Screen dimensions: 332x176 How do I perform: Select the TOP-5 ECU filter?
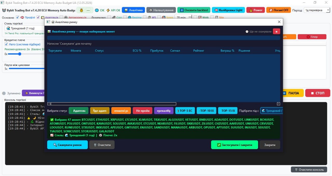pos(185,111)
